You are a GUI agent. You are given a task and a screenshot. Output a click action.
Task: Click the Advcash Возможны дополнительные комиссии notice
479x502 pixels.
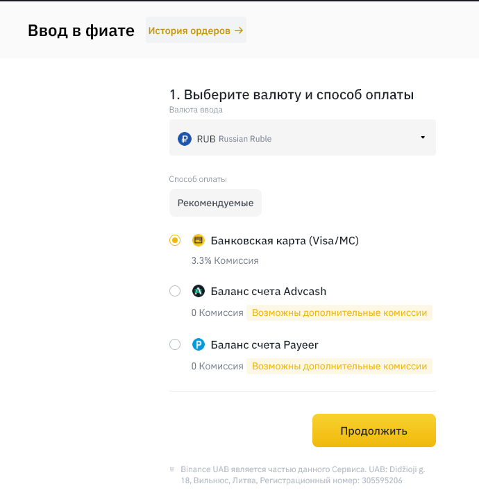339,312
